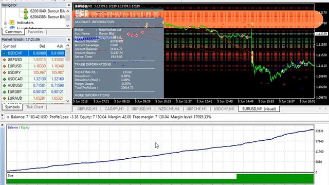
Task: Select the GBPUSD symbol row
Action: [33, 60]
